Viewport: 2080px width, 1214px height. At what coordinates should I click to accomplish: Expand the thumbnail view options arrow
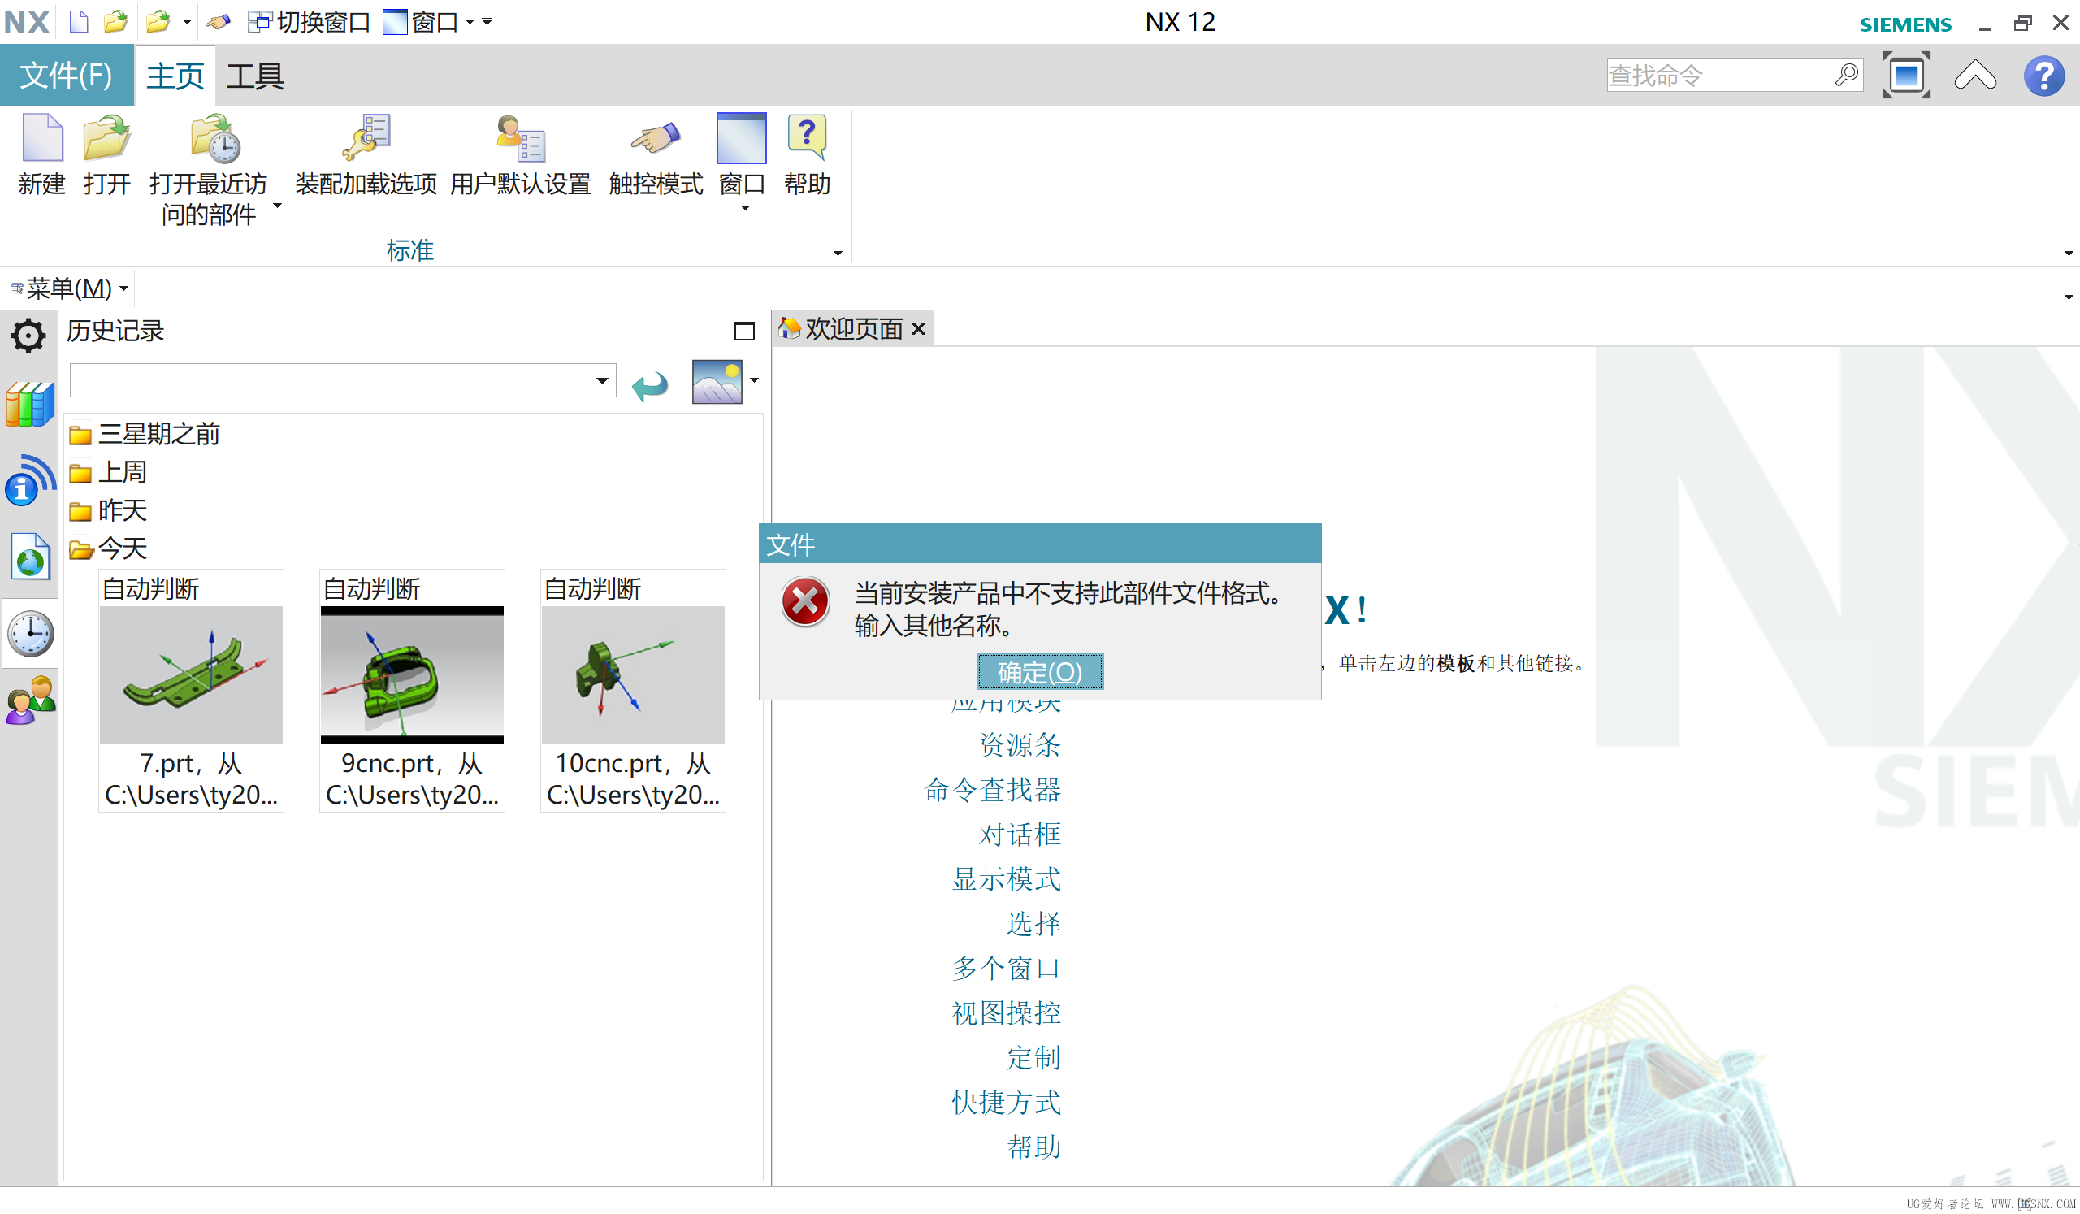coord(753,380)
